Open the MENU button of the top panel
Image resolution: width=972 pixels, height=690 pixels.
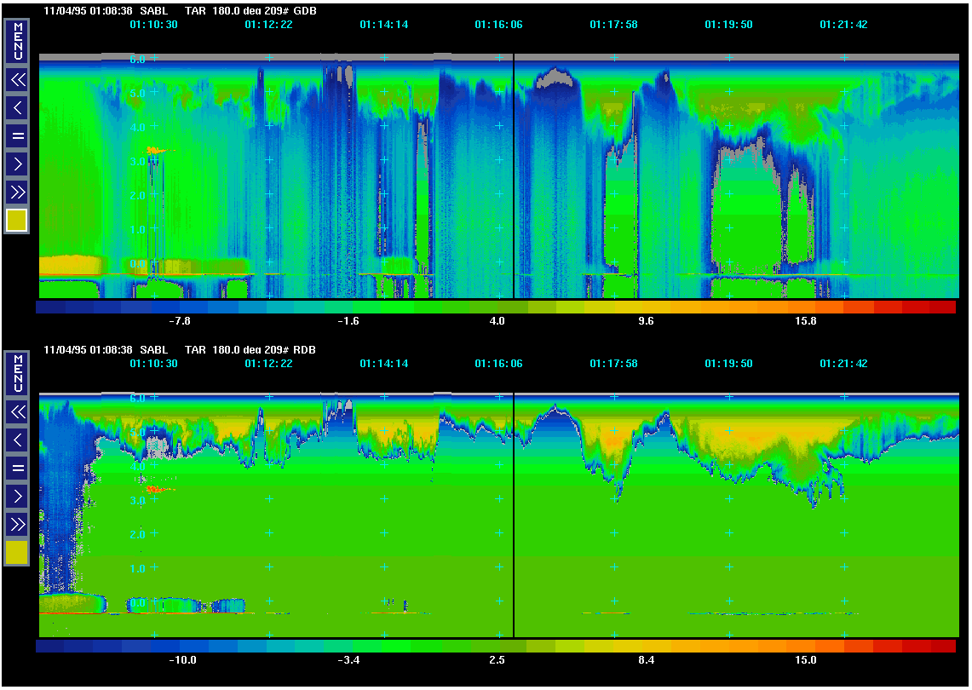(x=17, y=42)
